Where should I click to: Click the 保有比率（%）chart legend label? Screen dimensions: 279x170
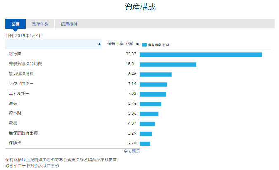[158, 45]
